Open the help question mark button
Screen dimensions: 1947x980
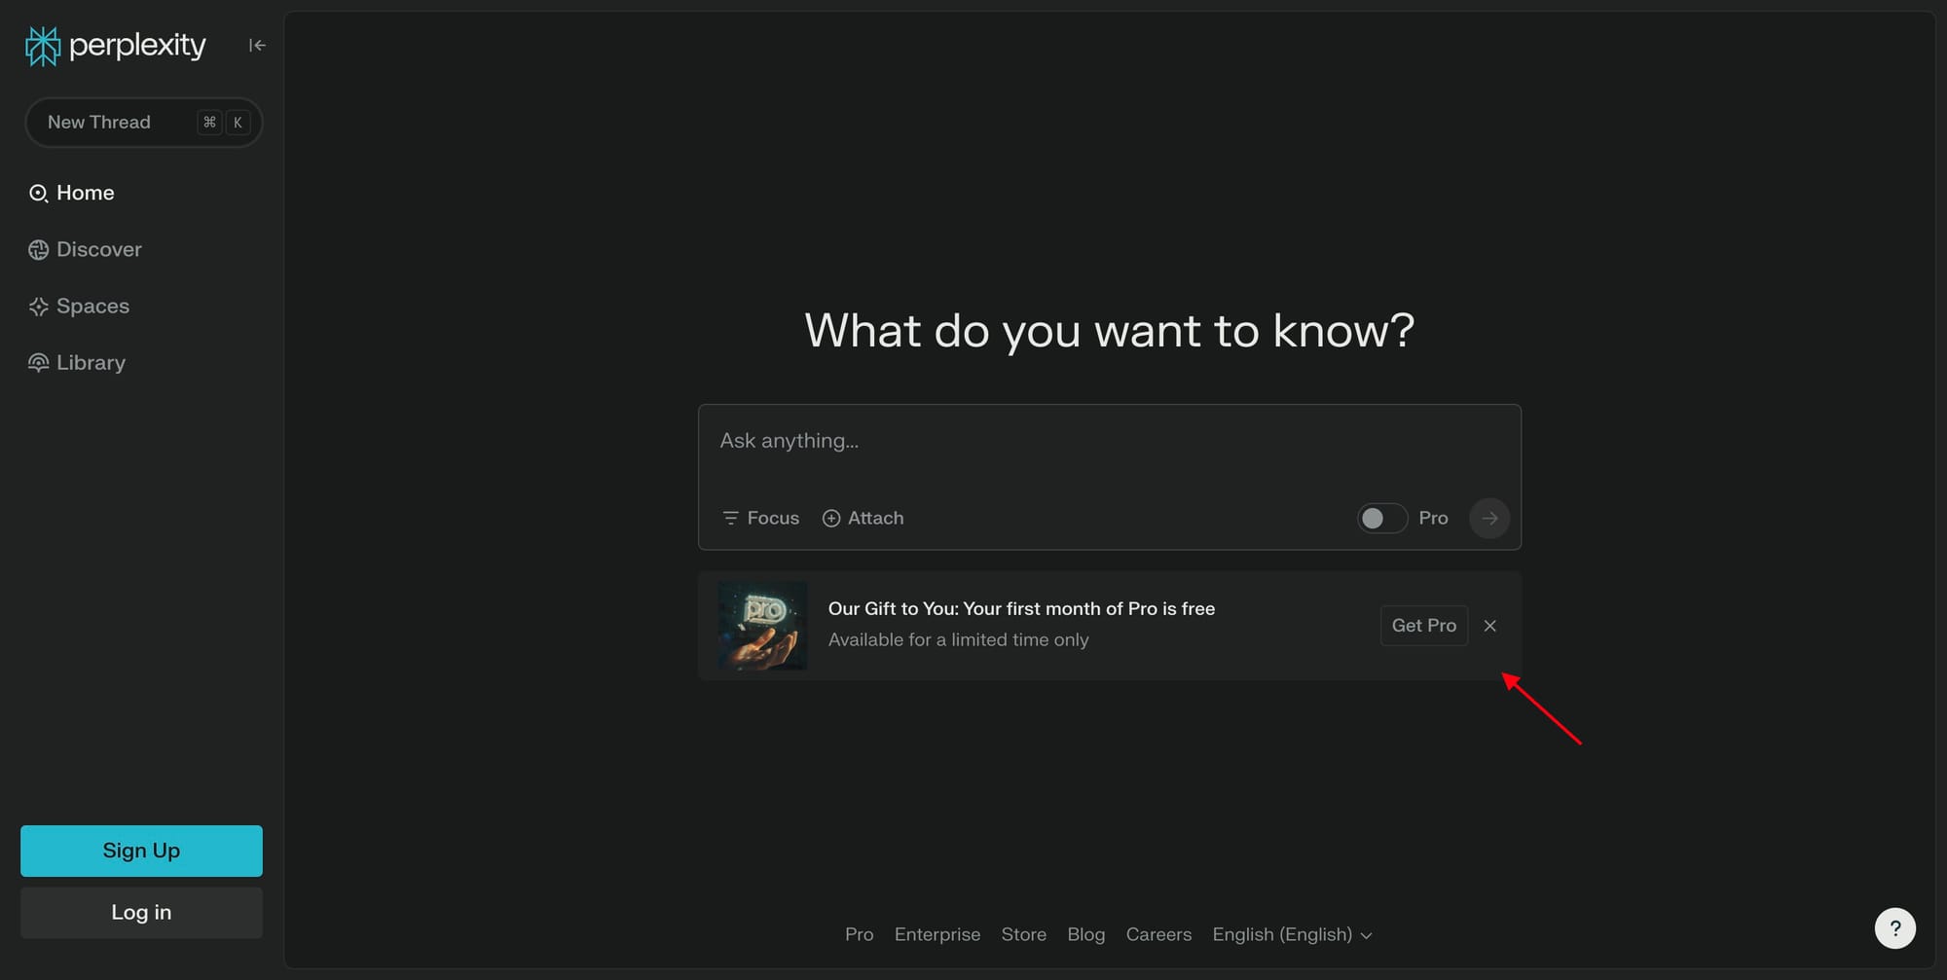click(1895, 928)
